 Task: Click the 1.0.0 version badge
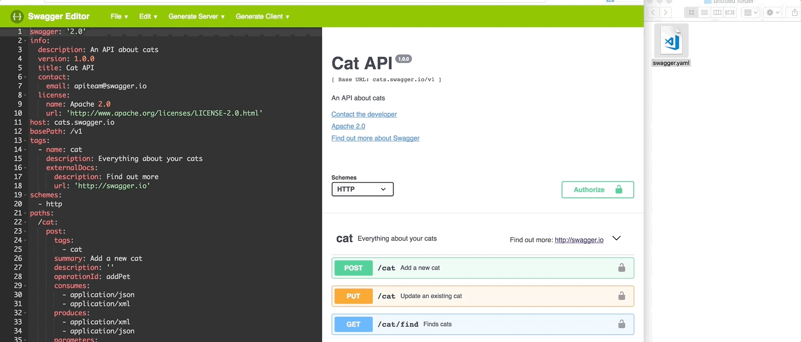point(404,59)
